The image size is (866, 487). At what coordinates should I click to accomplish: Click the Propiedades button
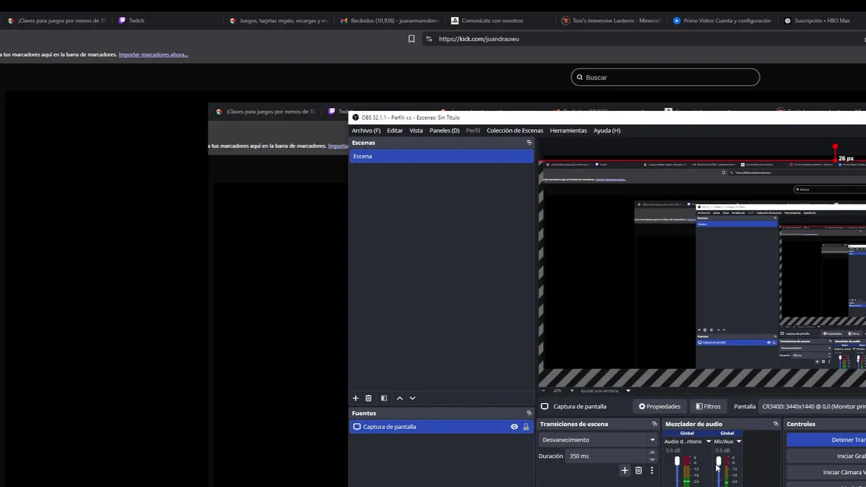click(660, 407)
